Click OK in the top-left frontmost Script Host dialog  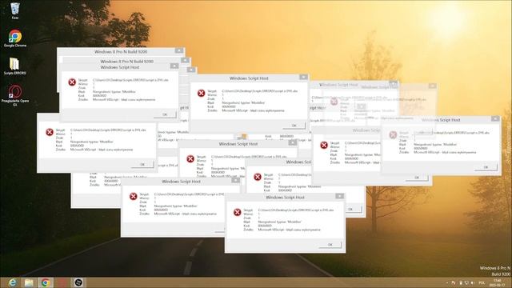point(165,114)
